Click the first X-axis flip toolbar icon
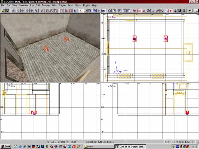Screen dimensions: 199x149 click(x=14, y=11)
